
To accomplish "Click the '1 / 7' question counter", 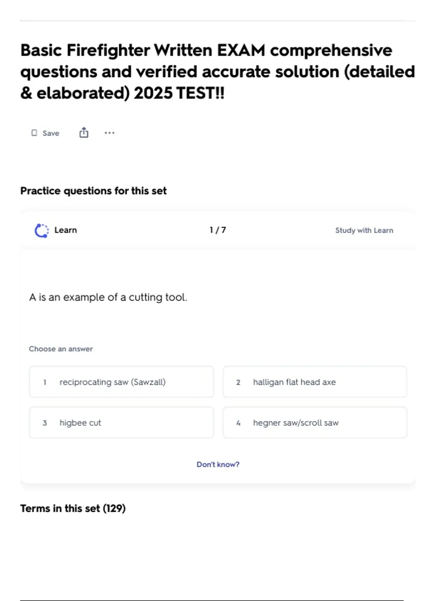I will [x=218, y=230].
